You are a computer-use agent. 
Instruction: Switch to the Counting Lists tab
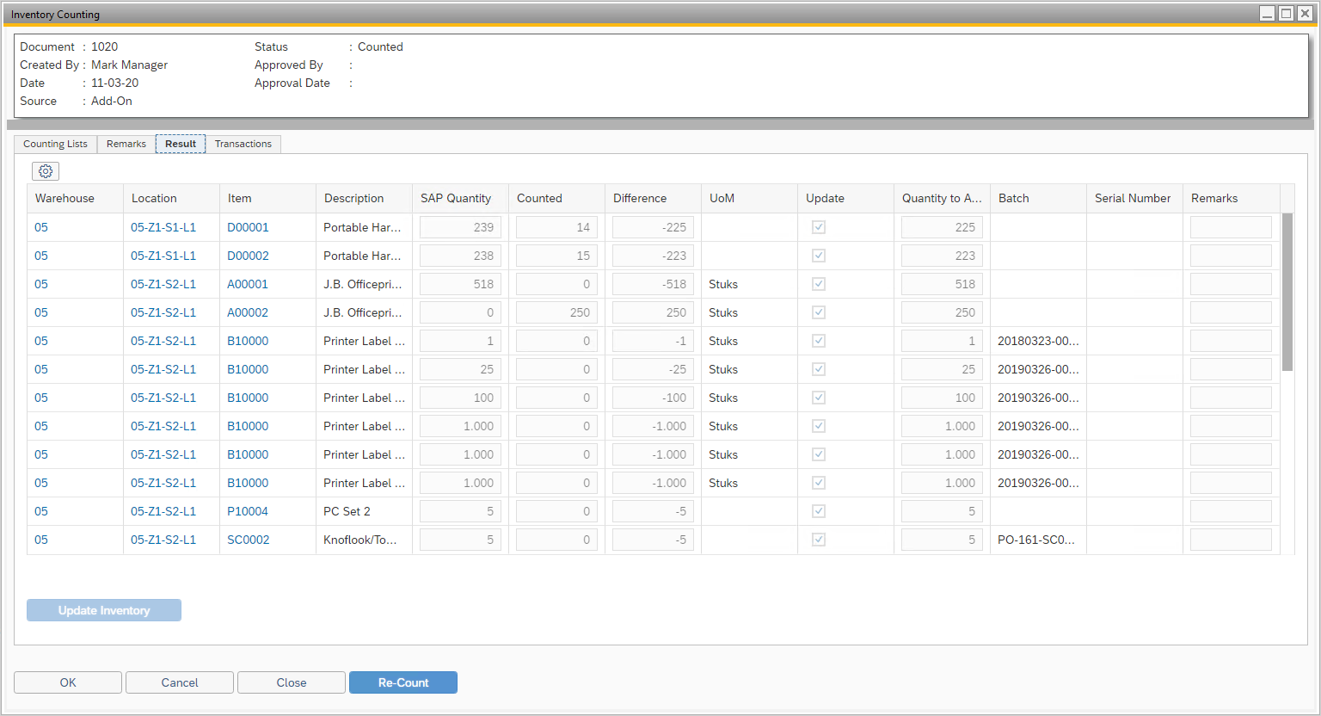[55, 144]
